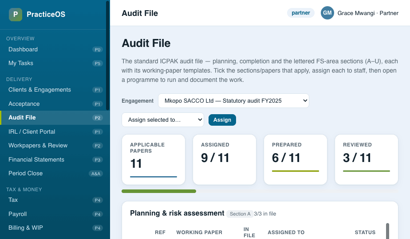Screen dimensions: 410x239
Task: Click the 'Section A' tag
Action: point(240,214)
